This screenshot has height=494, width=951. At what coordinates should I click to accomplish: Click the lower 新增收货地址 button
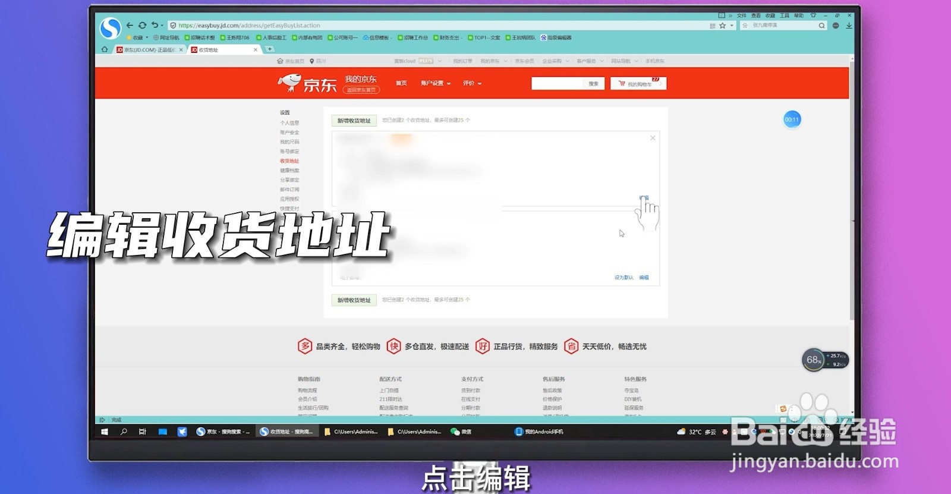(354, 300)
